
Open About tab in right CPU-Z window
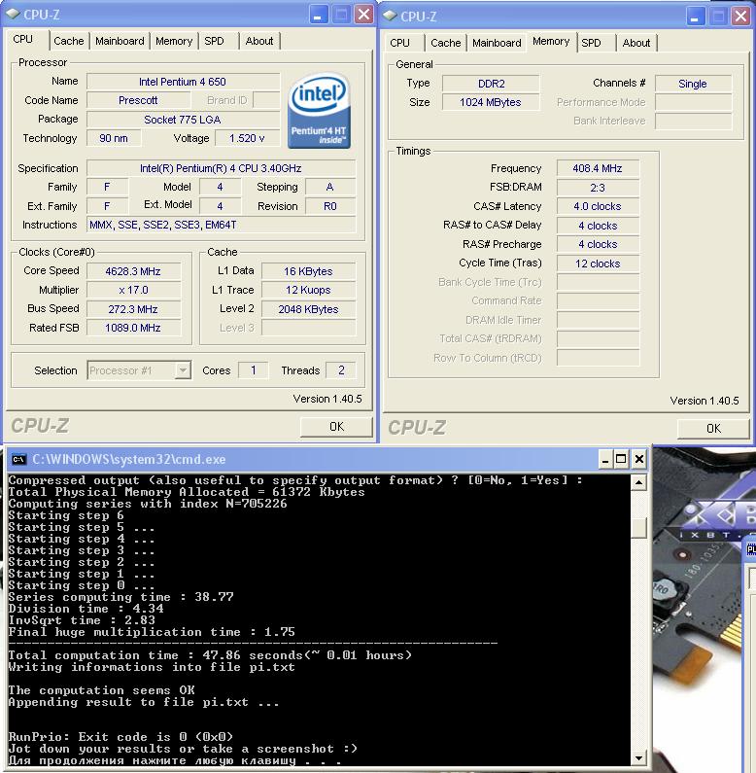(636, 43)
